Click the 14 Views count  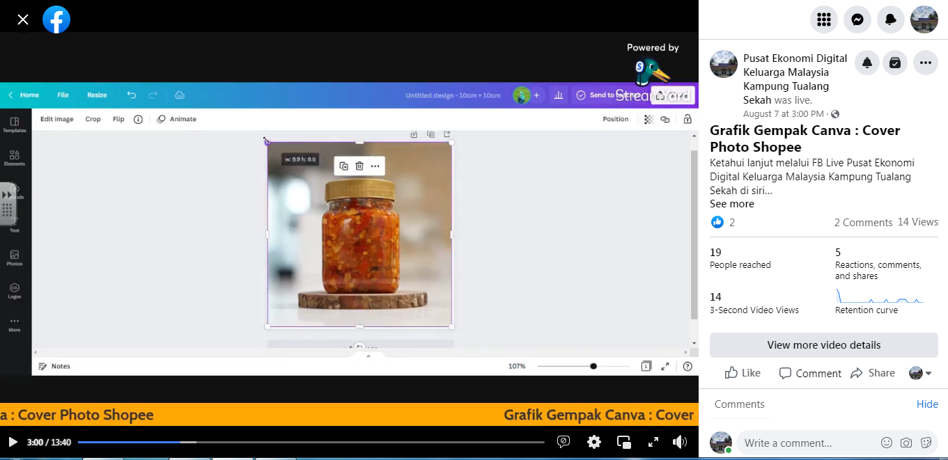tap(918, 222)
